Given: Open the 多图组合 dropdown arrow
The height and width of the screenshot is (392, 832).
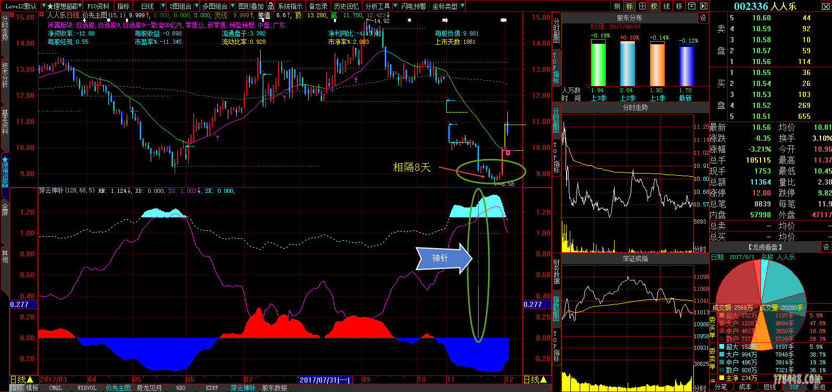Looking at the screenshot, I should tap(232, 6).
